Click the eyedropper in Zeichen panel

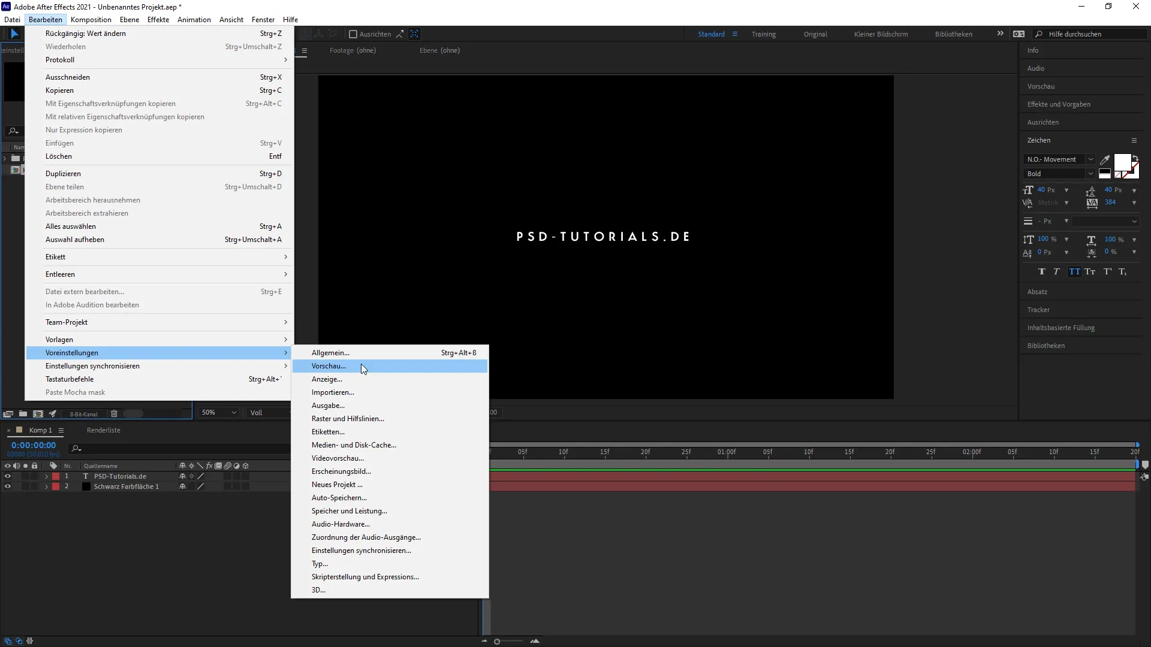pyautogui.click(x=1105, y=159)
